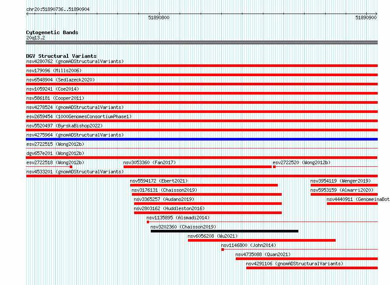Click the red bar under dgv657e201
This screenshot has height=285, width=390.
pos(202,158)
